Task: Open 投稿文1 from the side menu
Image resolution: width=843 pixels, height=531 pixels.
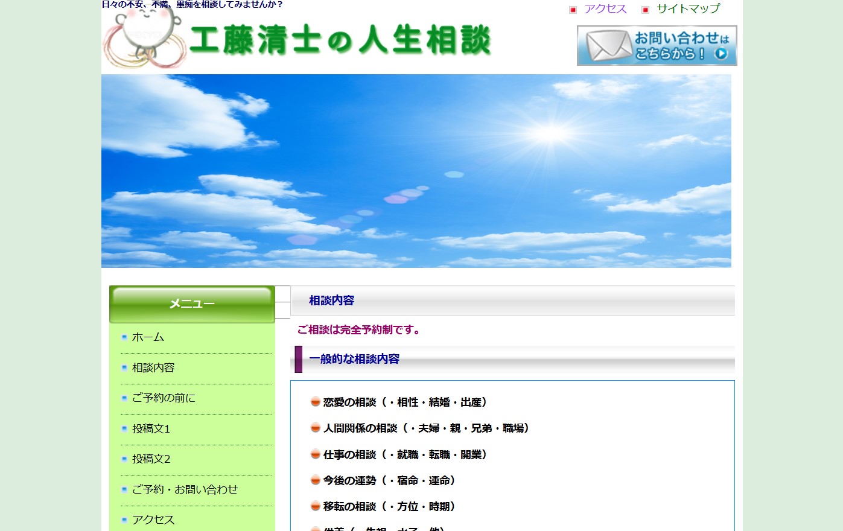Action: pyautogui.click(x=151, y=429)
